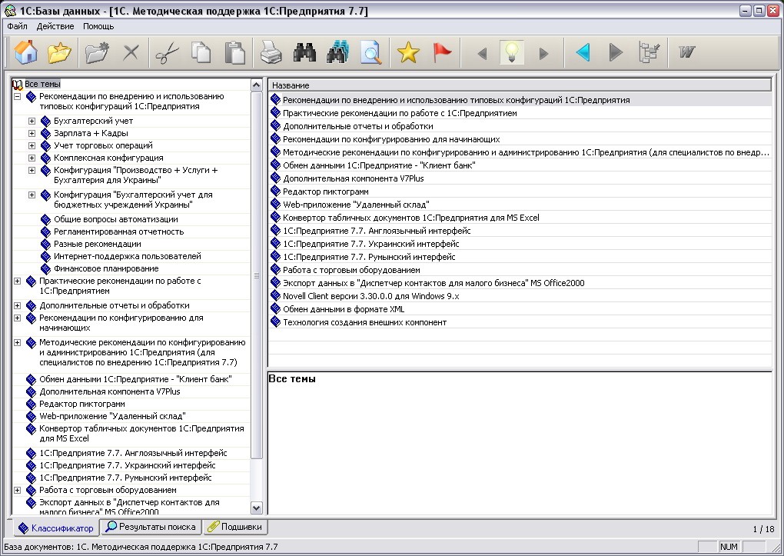Collapse the Рекомендации по внедрению tree node
This screenshot has width=784, height=556.
click(x=18, y=97)
